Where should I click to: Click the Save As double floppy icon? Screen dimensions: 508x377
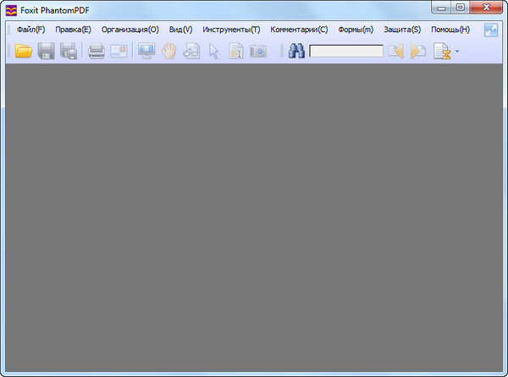coord(69,51)
